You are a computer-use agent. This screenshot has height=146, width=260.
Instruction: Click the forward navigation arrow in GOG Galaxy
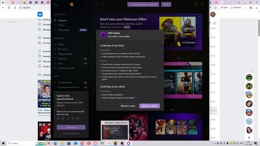coord(102,4)
